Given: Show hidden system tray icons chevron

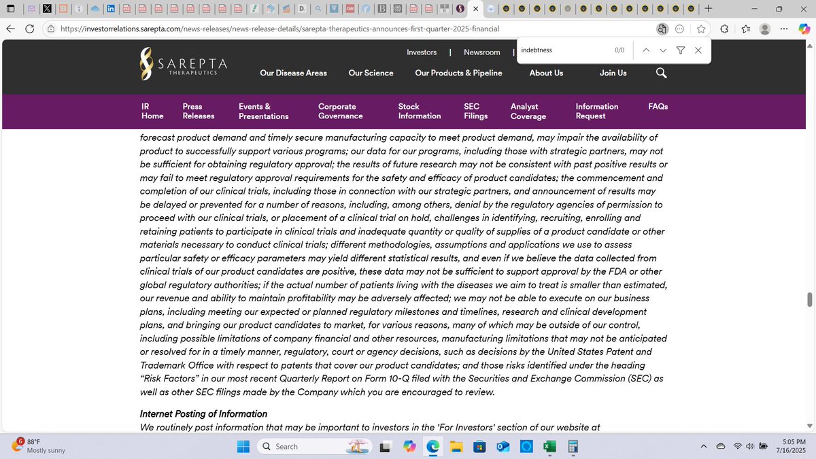Looking at the screenshot, I should point(704,446).
